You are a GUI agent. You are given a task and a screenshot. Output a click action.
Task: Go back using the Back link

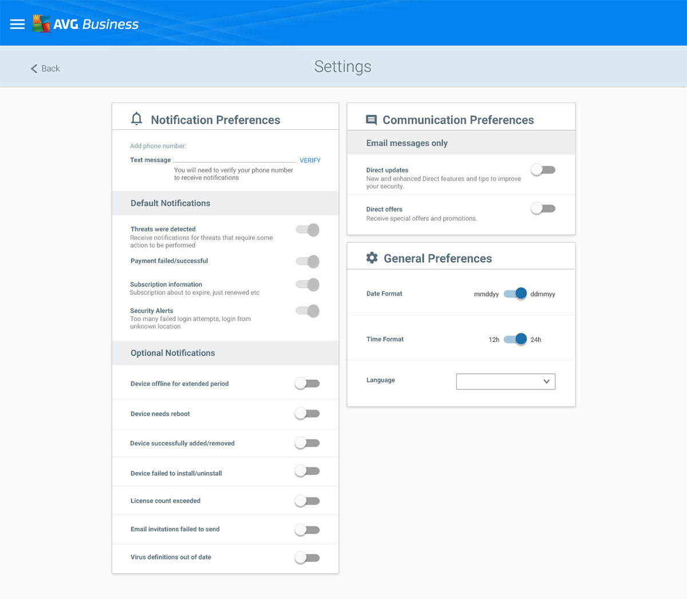45,69
